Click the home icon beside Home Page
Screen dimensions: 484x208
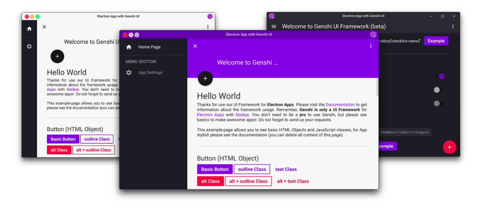coord(129,47)
